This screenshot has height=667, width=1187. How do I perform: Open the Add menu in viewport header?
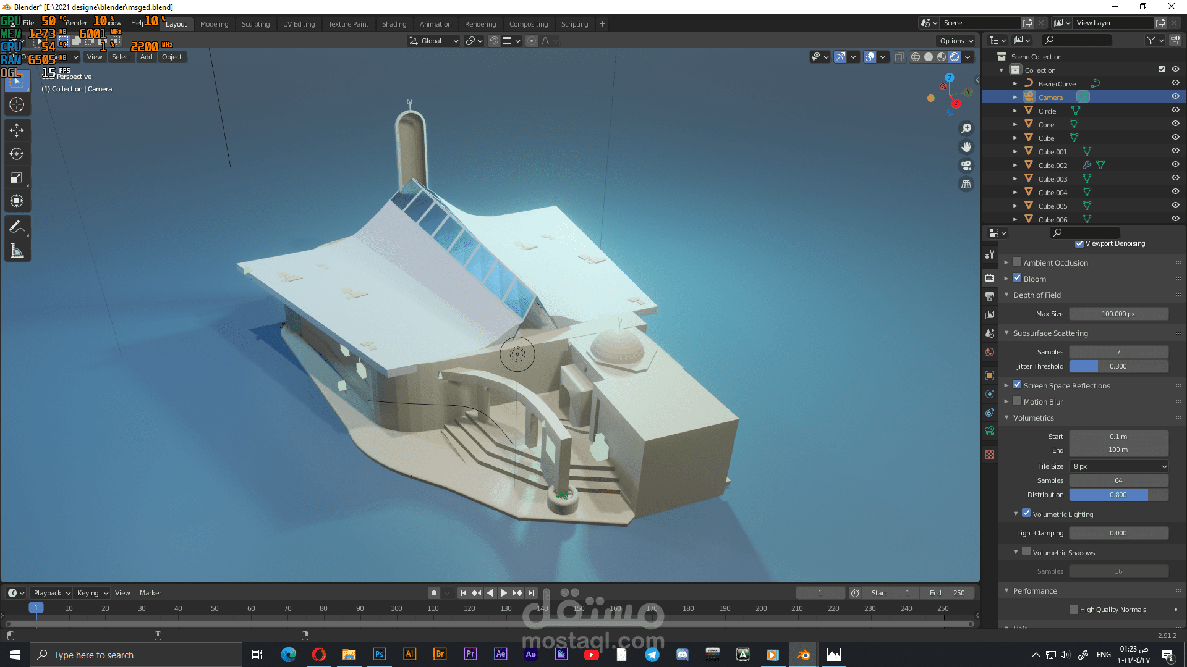pyautogui.click(x=146, y=57)
